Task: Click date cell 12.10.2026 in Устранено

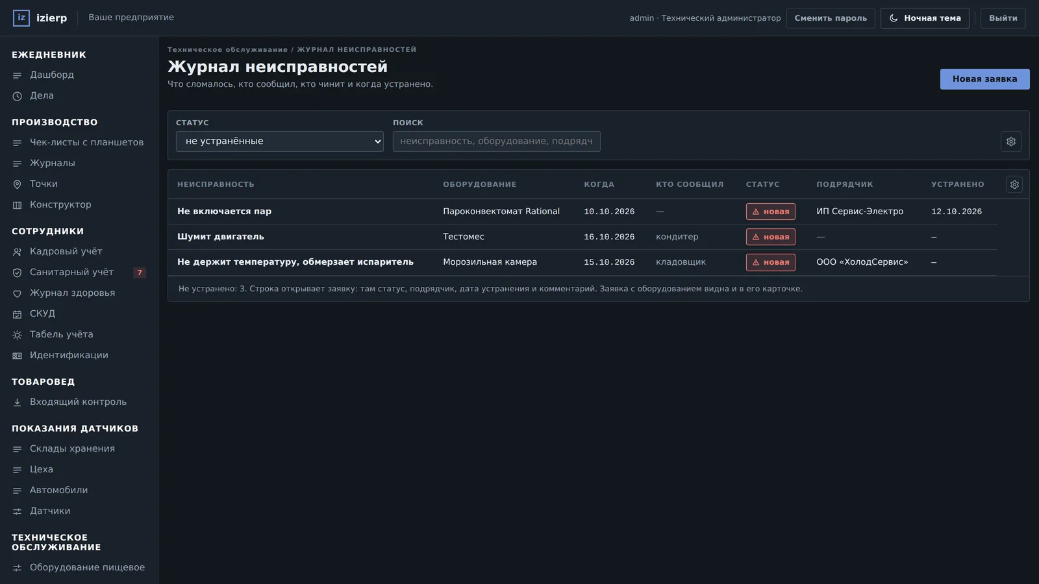Action: pyautogui.click(x=957, y=212)
